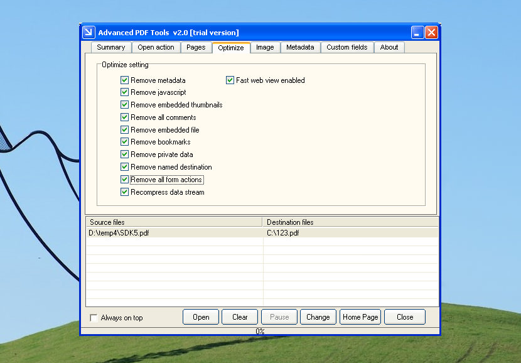Click the Source files column header

174,222
